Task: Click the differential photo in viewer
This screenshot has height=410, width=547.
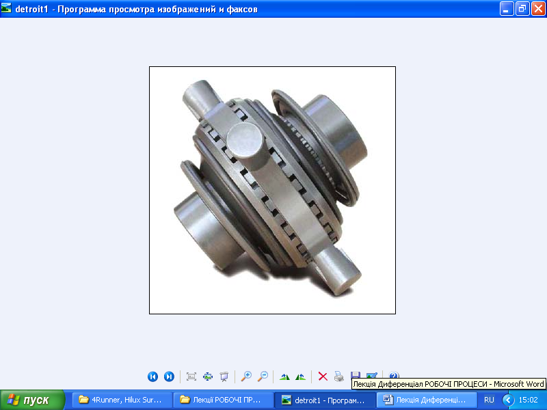Action: point(272,190)
